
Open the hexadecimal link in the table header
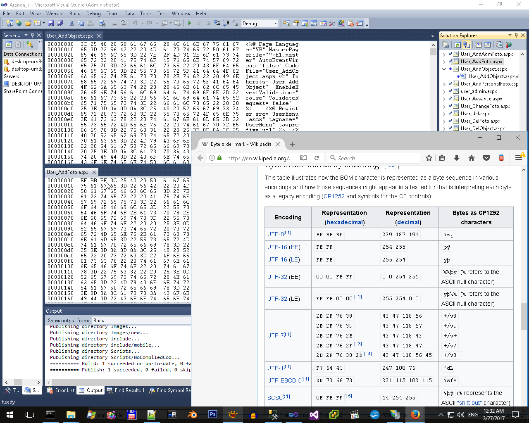click(x=345, y=222)
